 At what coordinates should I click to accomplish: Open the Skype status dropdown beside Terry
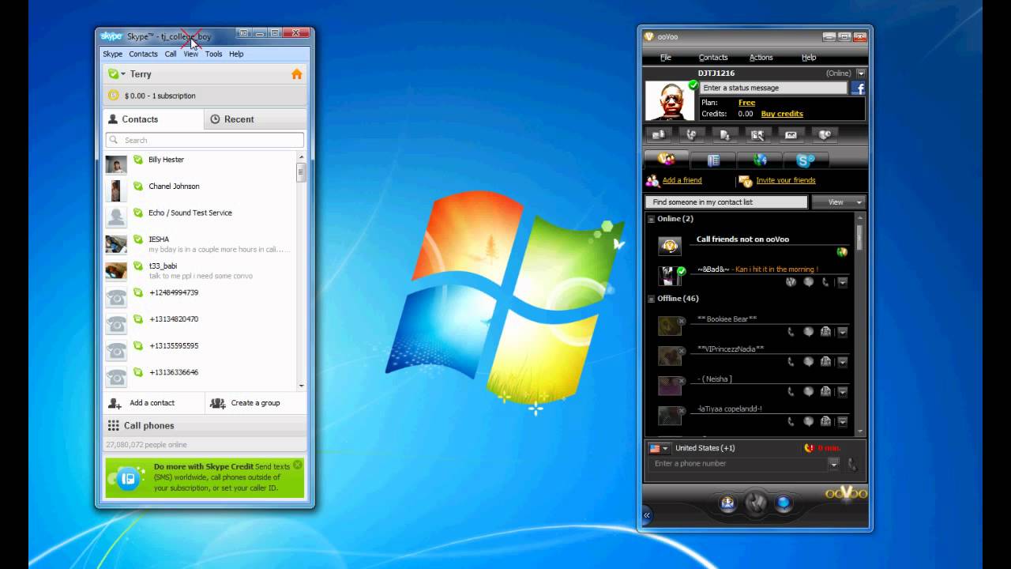117,73
